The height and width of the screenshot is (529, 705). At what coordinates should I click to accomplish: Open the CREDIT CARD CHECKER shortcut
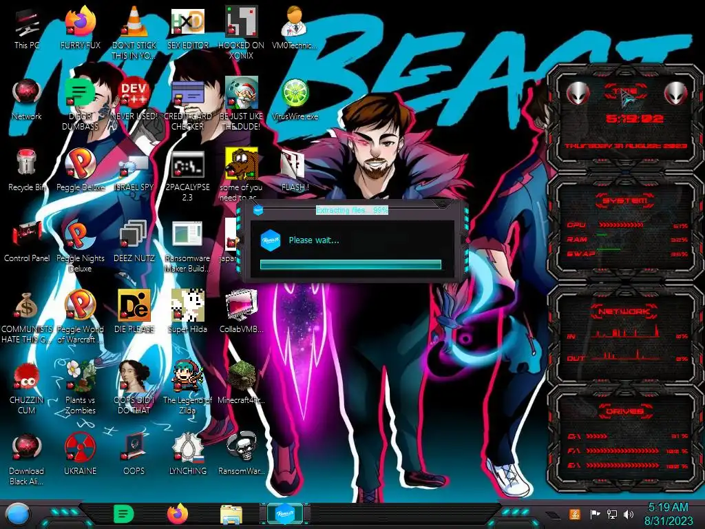coord(187,94)
